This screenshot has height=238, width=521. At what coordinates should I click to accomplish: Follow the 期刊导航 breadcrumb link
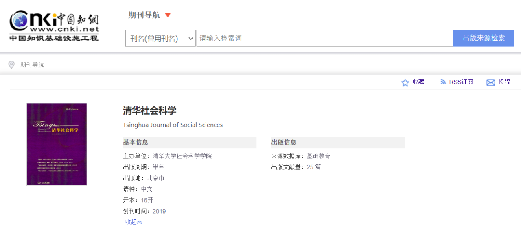(x=32, y=65)
